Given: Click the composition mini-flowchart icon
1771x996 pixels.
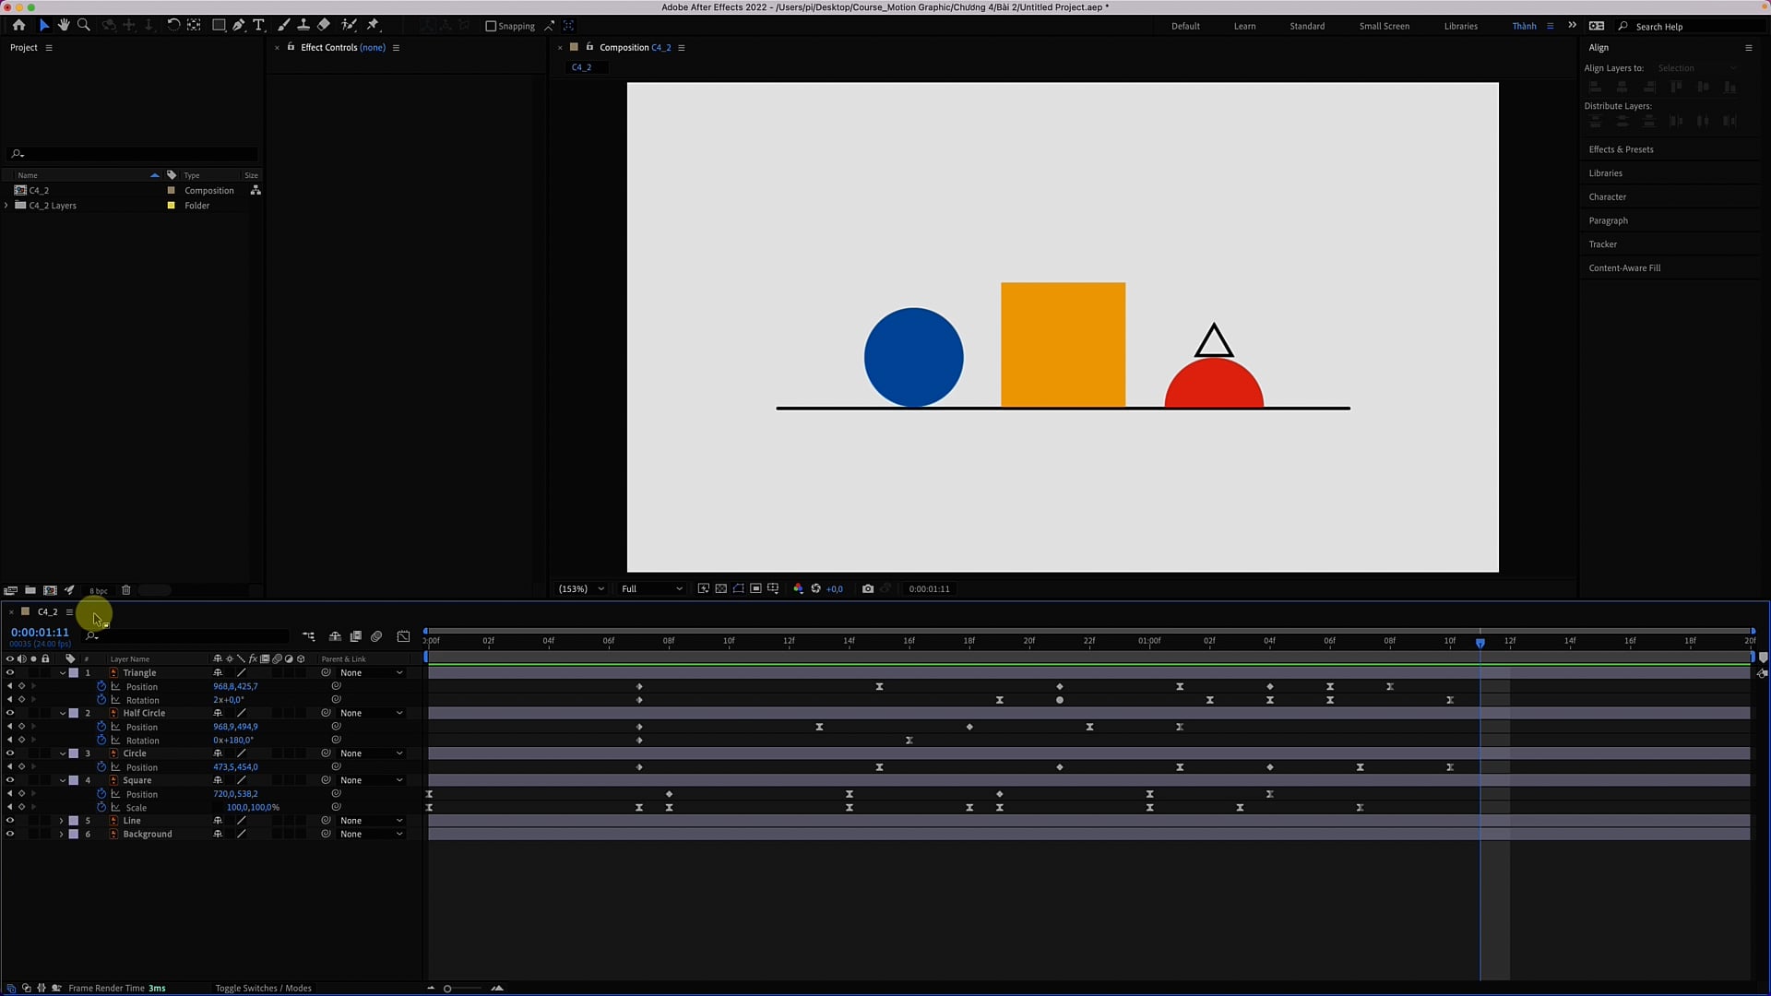Looking at the screenshot, I should click(308, 636).
